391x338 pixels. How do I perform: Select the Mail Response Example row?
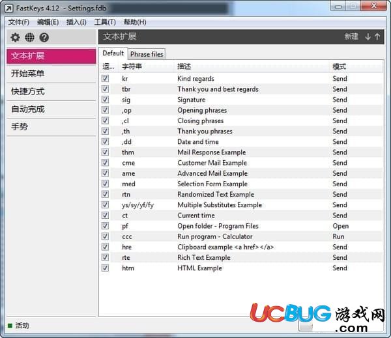click(241, 152)
